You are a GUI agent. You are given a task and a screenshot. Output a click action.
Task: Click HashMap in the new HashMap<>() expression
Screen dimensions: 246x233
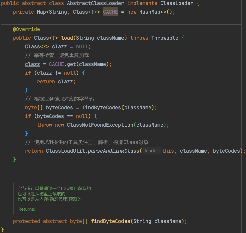(150, 12)
